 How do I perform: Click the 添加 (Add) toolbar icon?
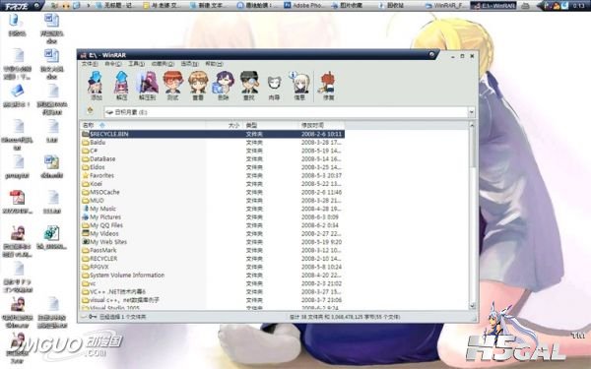pyautogui.click(x=96, y=86)
